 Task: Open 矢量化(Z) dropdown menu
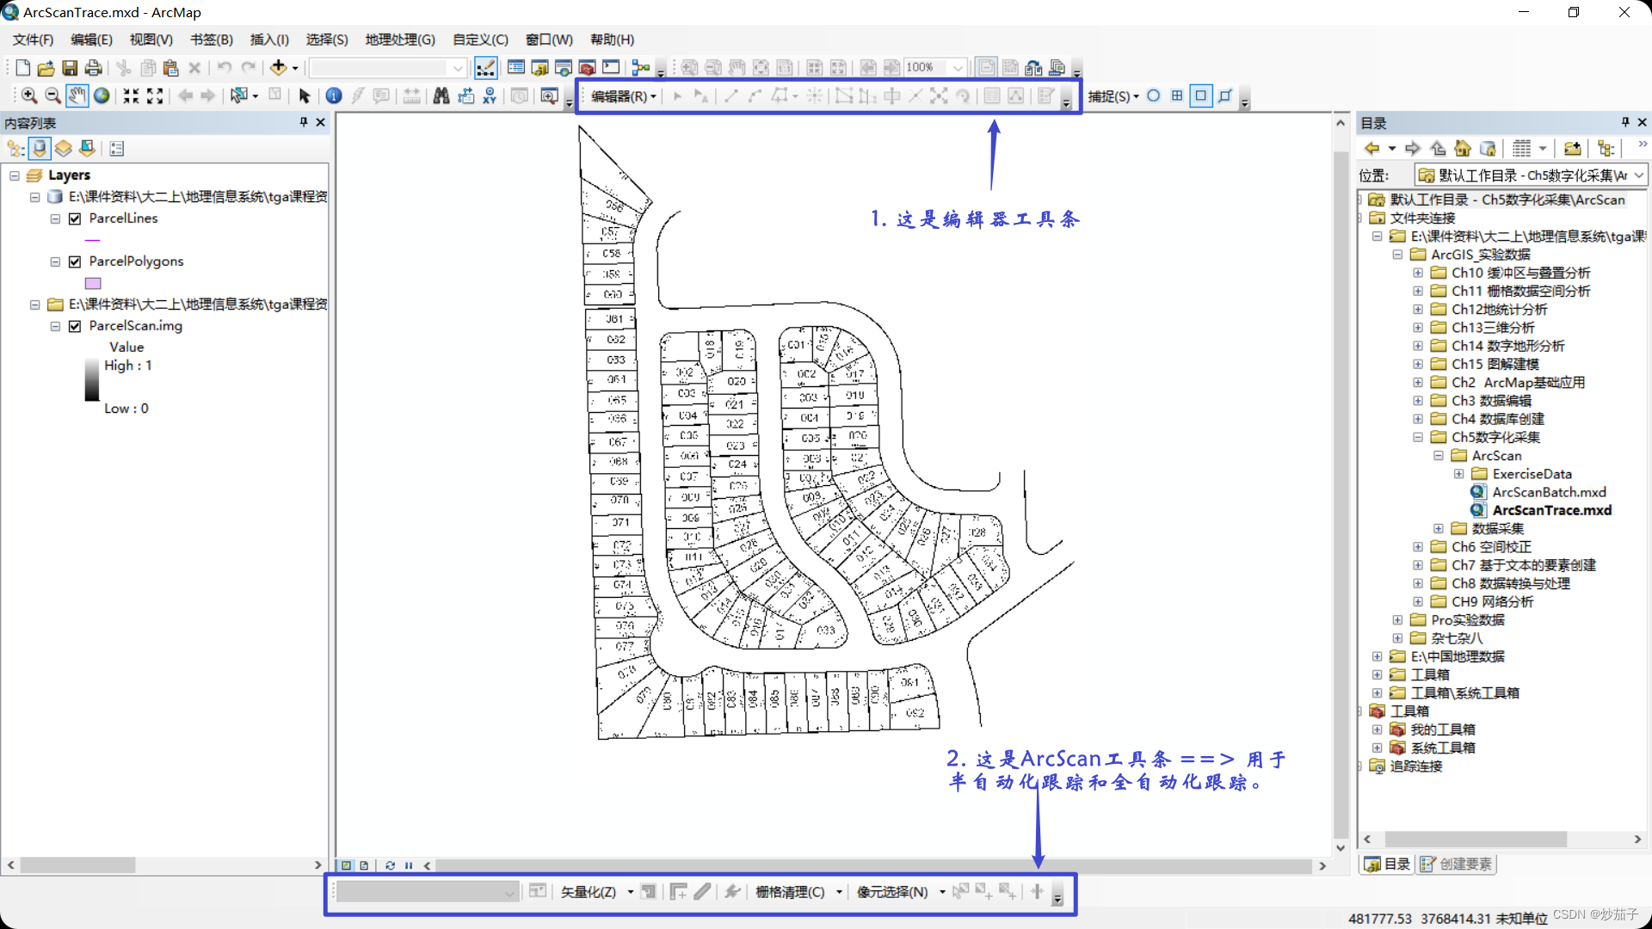tap(597, 892)
